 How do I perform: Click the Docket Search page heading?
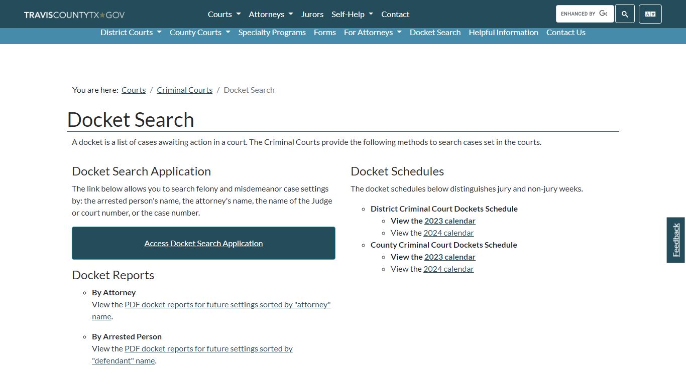pos(131,120)
